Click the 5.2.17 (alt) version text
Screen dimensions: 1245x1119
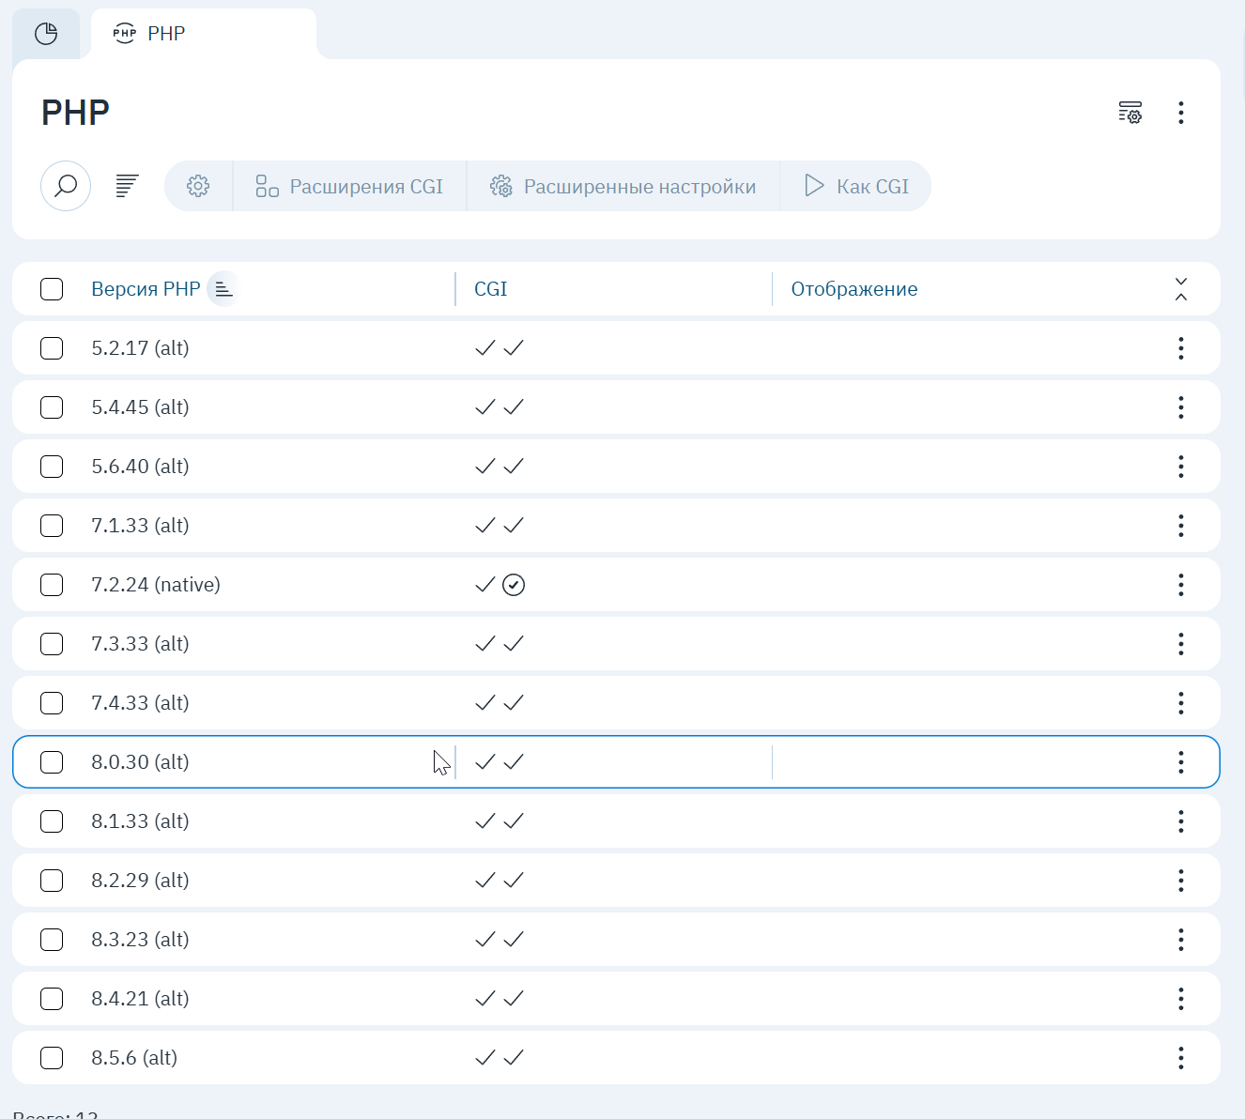click(140, 348)
